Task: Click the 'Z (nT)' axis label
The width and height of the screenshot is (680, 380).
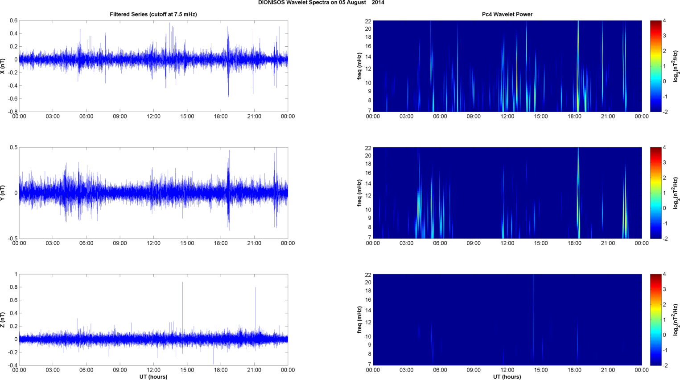Action: (x=3, y=319)
